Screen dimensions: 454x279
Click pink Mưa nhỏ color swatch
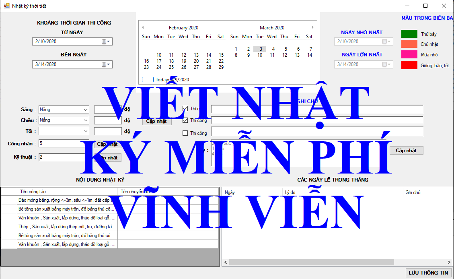point(409,54)
